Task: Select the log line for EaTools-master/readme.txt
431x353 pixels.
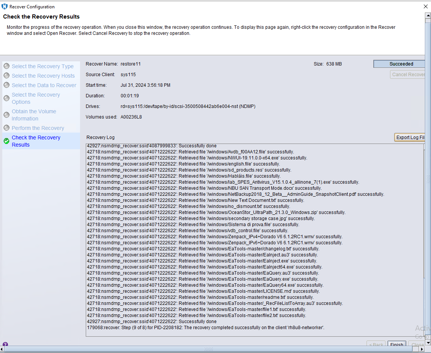Action: 200,297
